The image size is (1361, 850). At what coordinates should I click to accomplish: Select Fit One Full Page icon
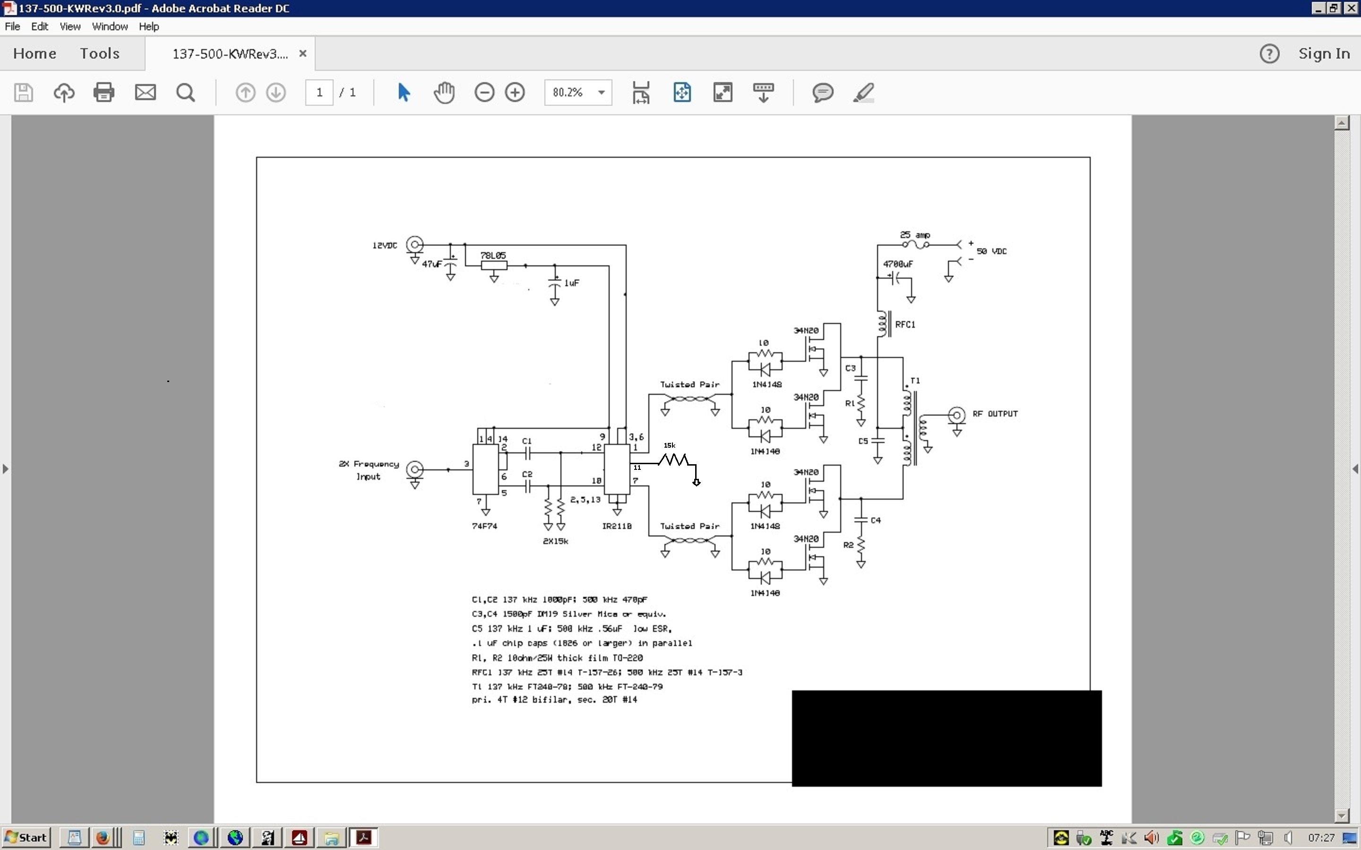click(x=682, y=92)
